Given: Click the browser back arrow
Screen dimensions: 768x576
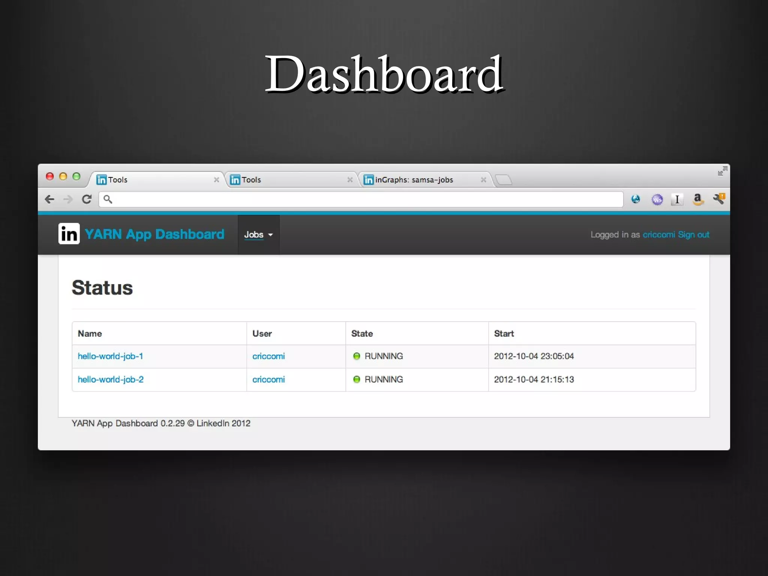Looking at the screenshot, I should coord(49,199).
